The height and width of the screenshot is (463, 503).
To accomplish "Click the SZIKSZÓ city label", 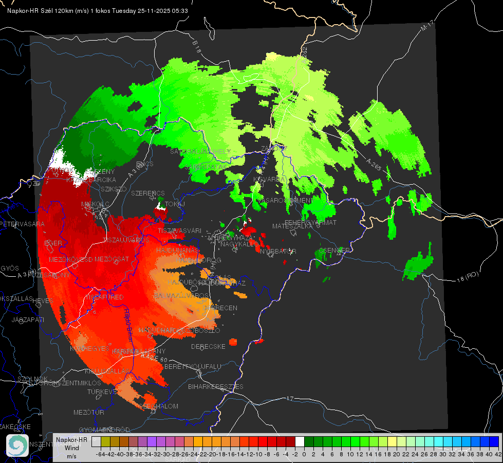I will coord(114,189).
